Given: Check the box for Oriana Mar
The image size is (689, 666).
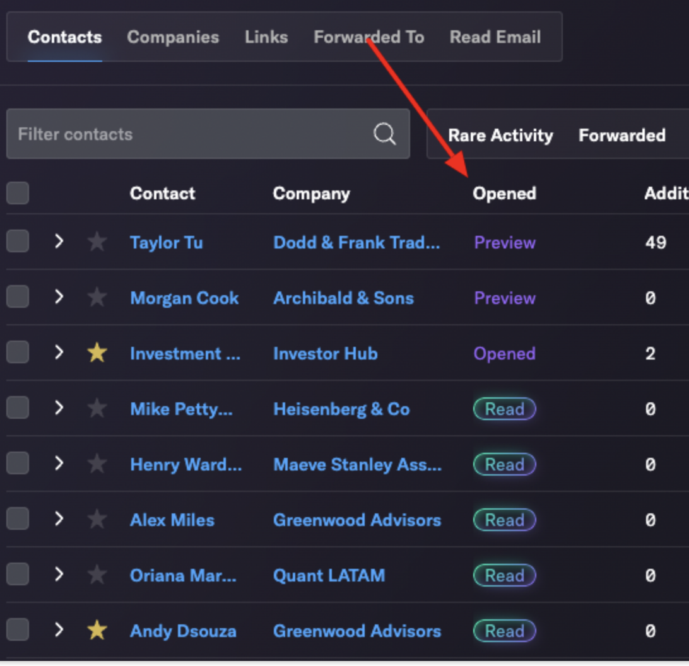Looking at the screenshot, I should [18, 574].
